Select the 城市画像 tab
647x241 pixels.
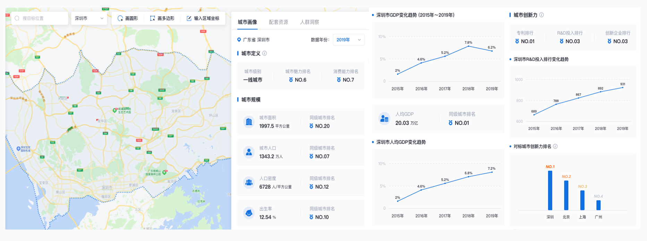[247, 22]
